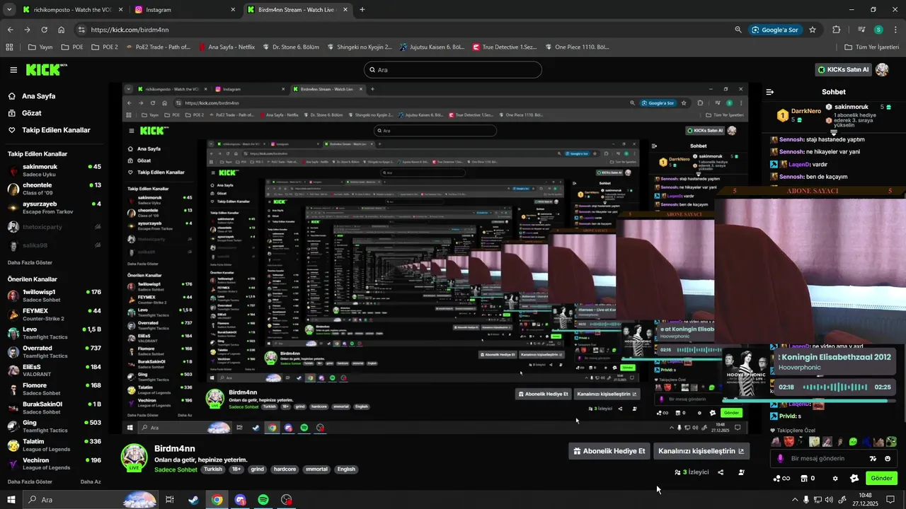
Task: Open the Levo recommended channel
Action: [x=54, y=333]
